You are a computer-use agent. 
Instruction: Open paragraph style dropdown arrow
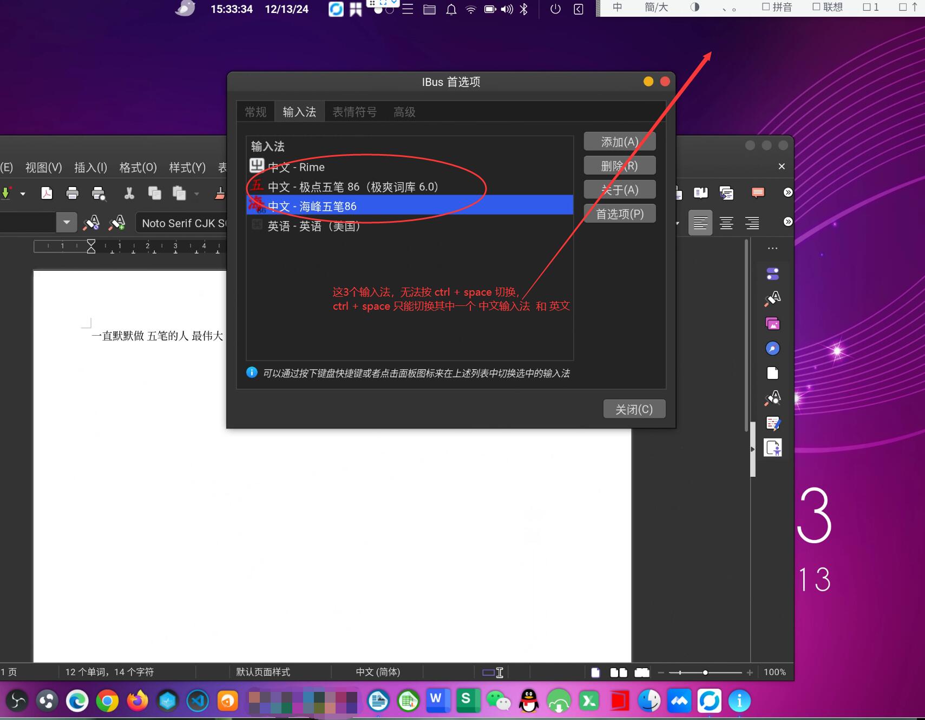click(67, 222)
